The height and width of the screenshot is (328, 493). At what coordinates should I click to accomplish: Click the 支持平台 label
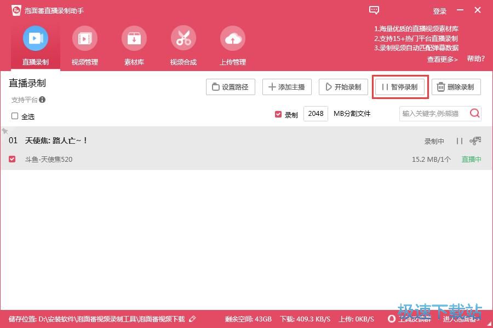[25, 100]
